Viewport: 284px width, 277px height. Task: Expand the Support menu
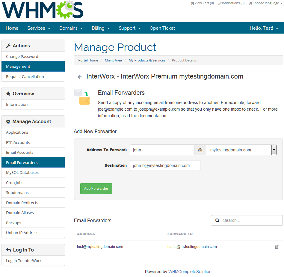[x=130, y=28]
